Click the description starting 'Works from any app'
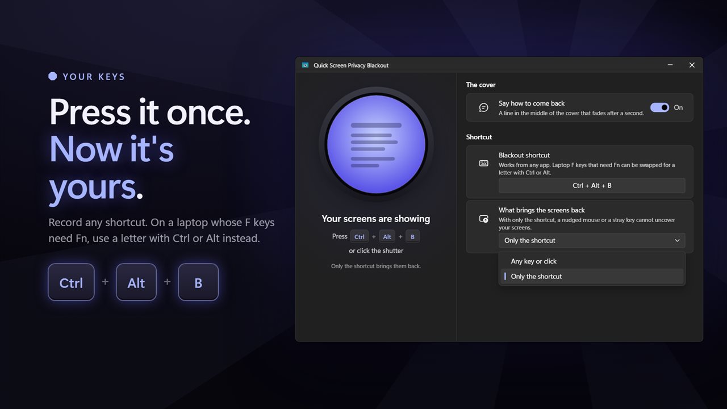The width and height of the screenshot is (727, 409). [587, 169]
